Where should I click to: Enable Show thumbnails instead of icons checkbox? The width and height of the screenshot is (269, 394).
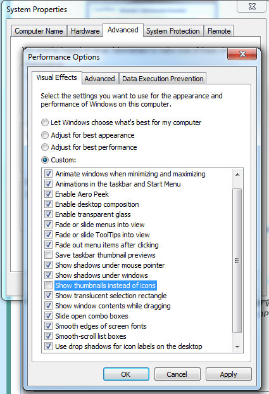pyautogui.click(x=48, y=286)
